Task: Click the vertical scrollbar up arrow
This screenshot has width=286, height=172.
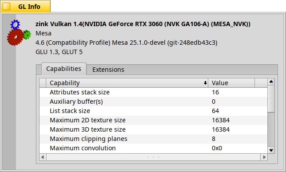Action: coord(271,82)
